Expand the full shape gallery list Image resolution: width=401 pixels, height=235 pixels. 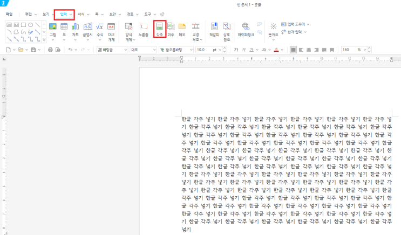[x=44, y=39]
